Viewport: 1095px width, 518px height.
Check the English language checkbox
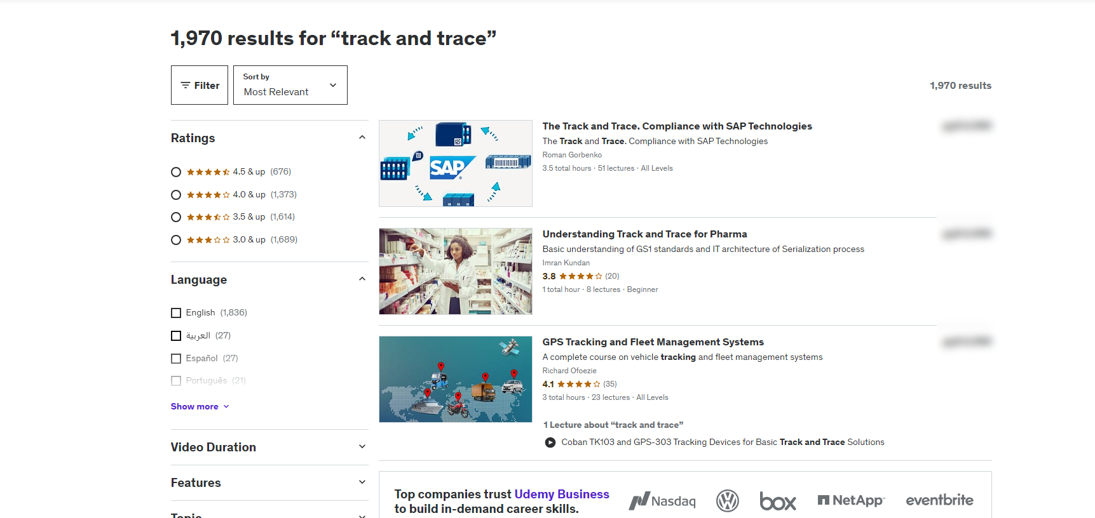point(176,313)
